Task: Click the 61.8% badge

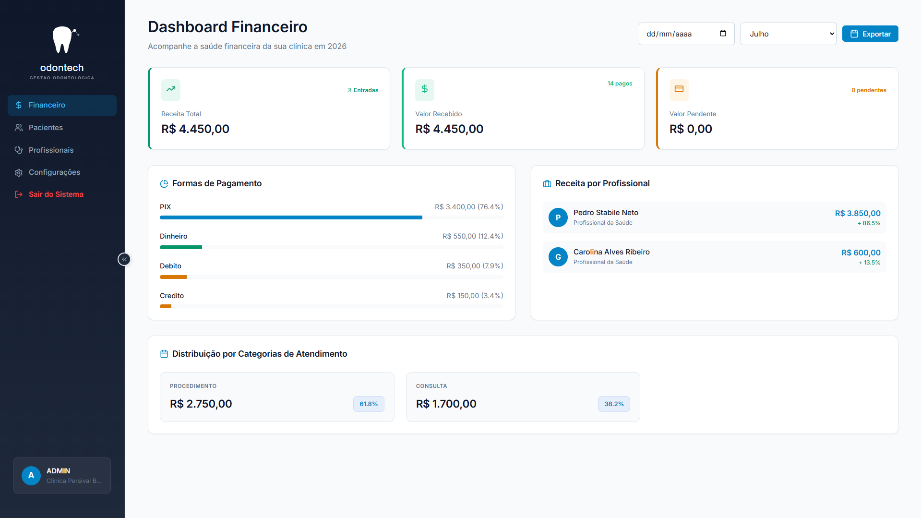Action: point(369,404)
